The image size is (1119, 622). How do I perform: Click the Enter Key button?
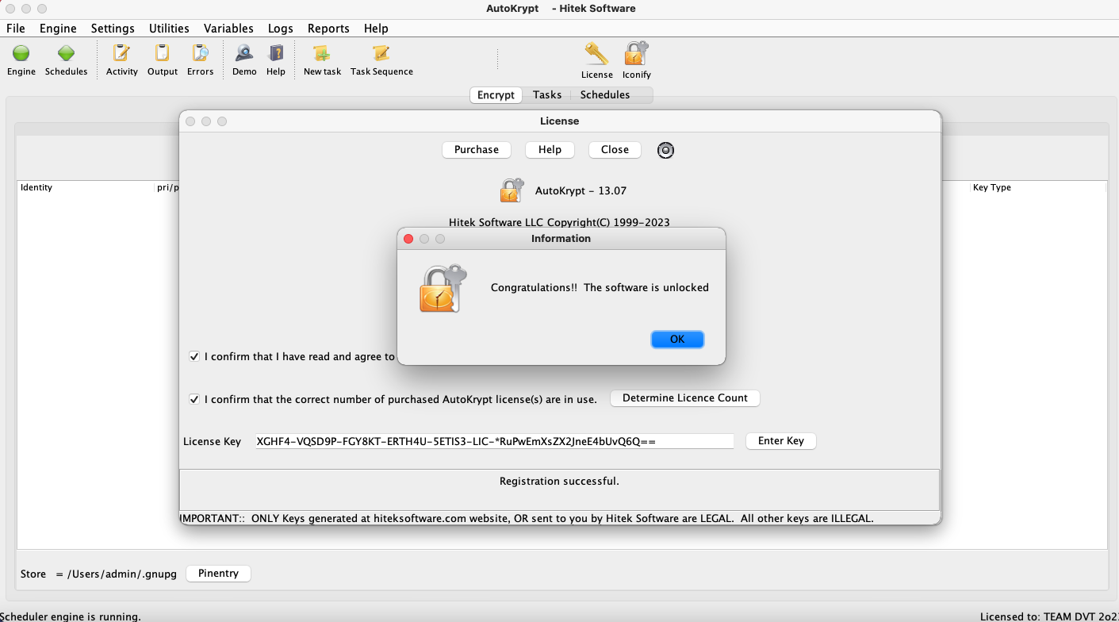780,441
